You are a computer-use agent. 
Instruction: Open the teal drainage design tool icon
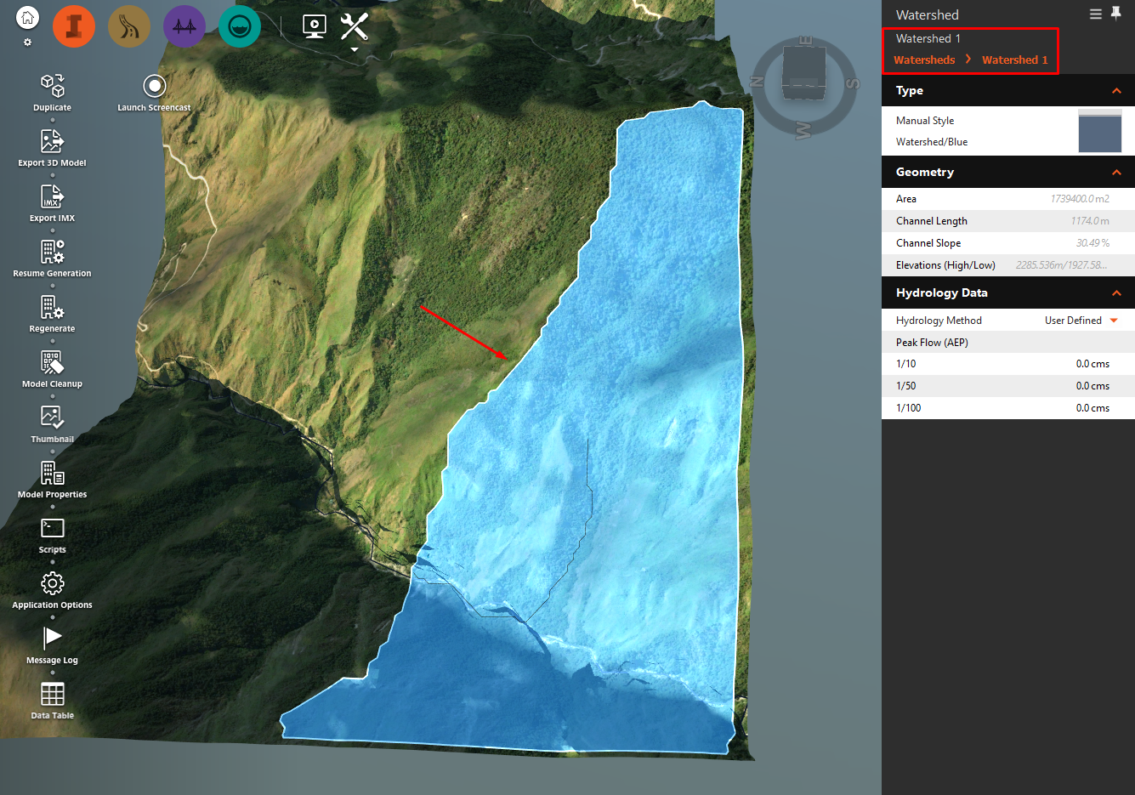tap(240, 26)
